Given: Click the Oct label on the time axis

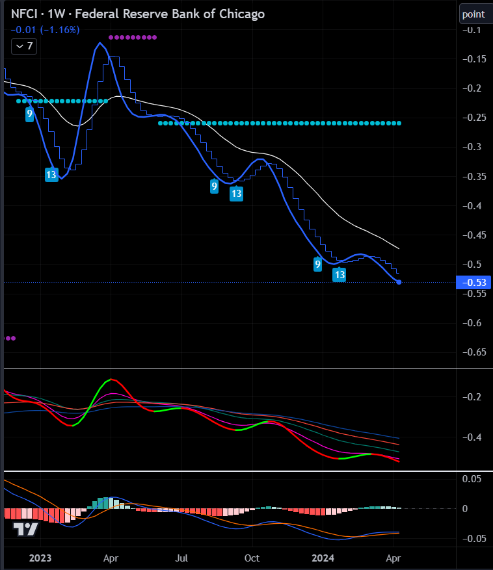Looking at the screenshot, I should (252, 558).
